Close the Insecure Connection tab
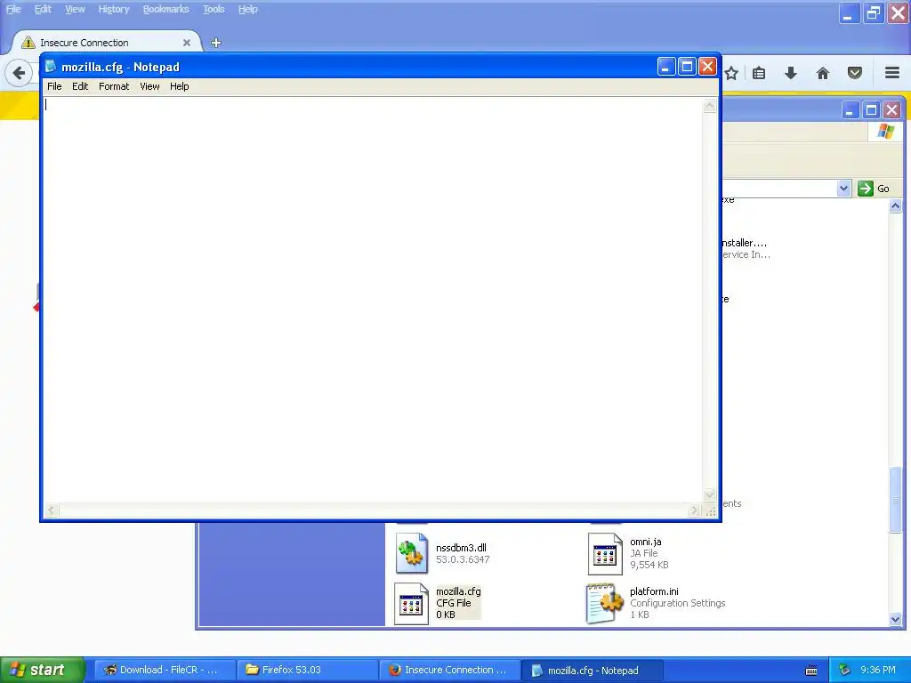This screenshot has height=683, width=911. 187,43
